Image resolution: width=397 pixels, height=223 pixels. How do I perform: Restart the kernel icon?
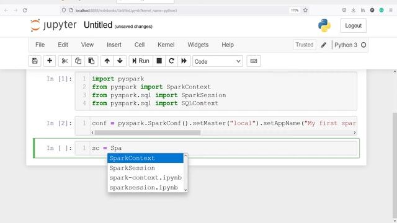click(171, 61)
